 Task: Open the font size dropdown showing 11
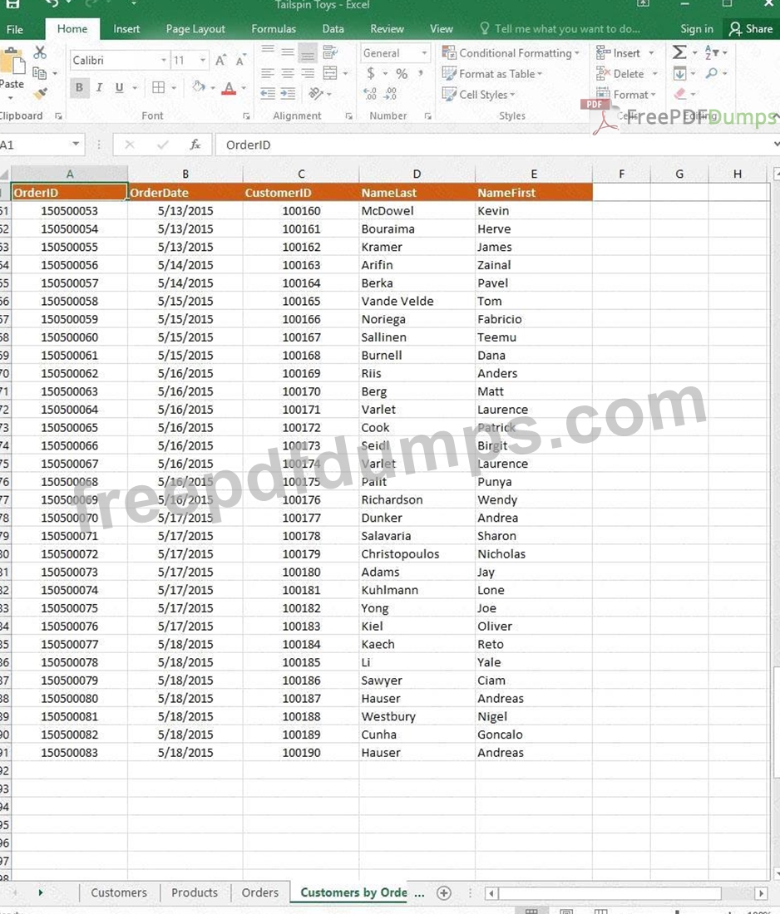(202, 60)
